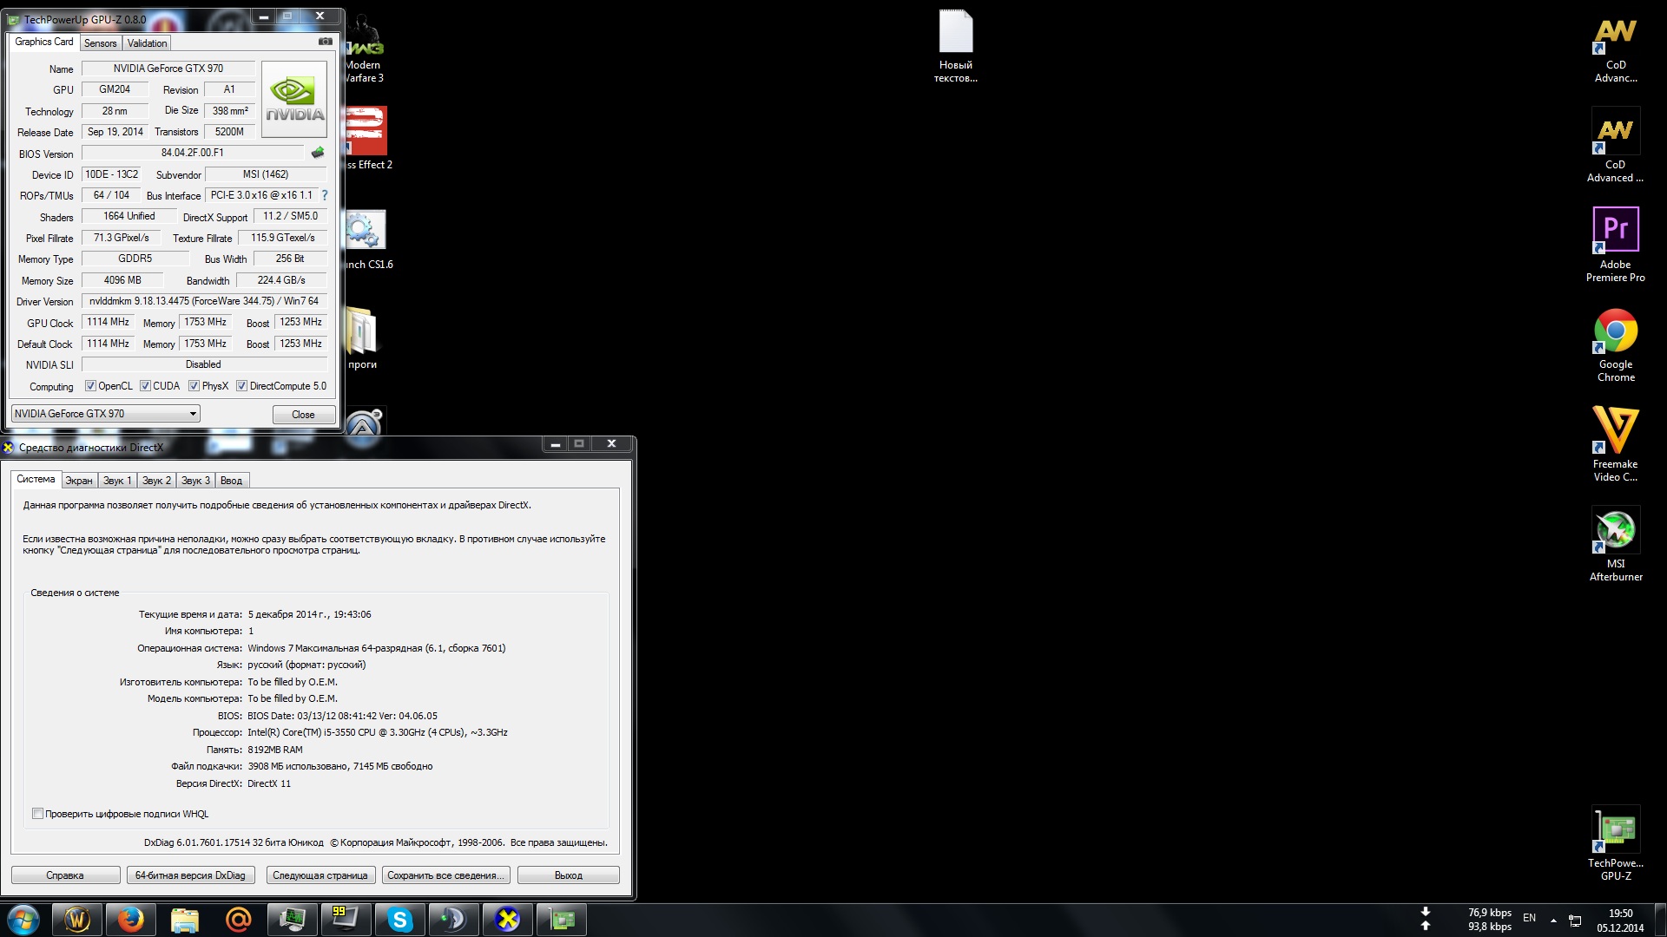The image size is (1667, 937).
Task: Switch to the Sensors tab
Action: 100,43
